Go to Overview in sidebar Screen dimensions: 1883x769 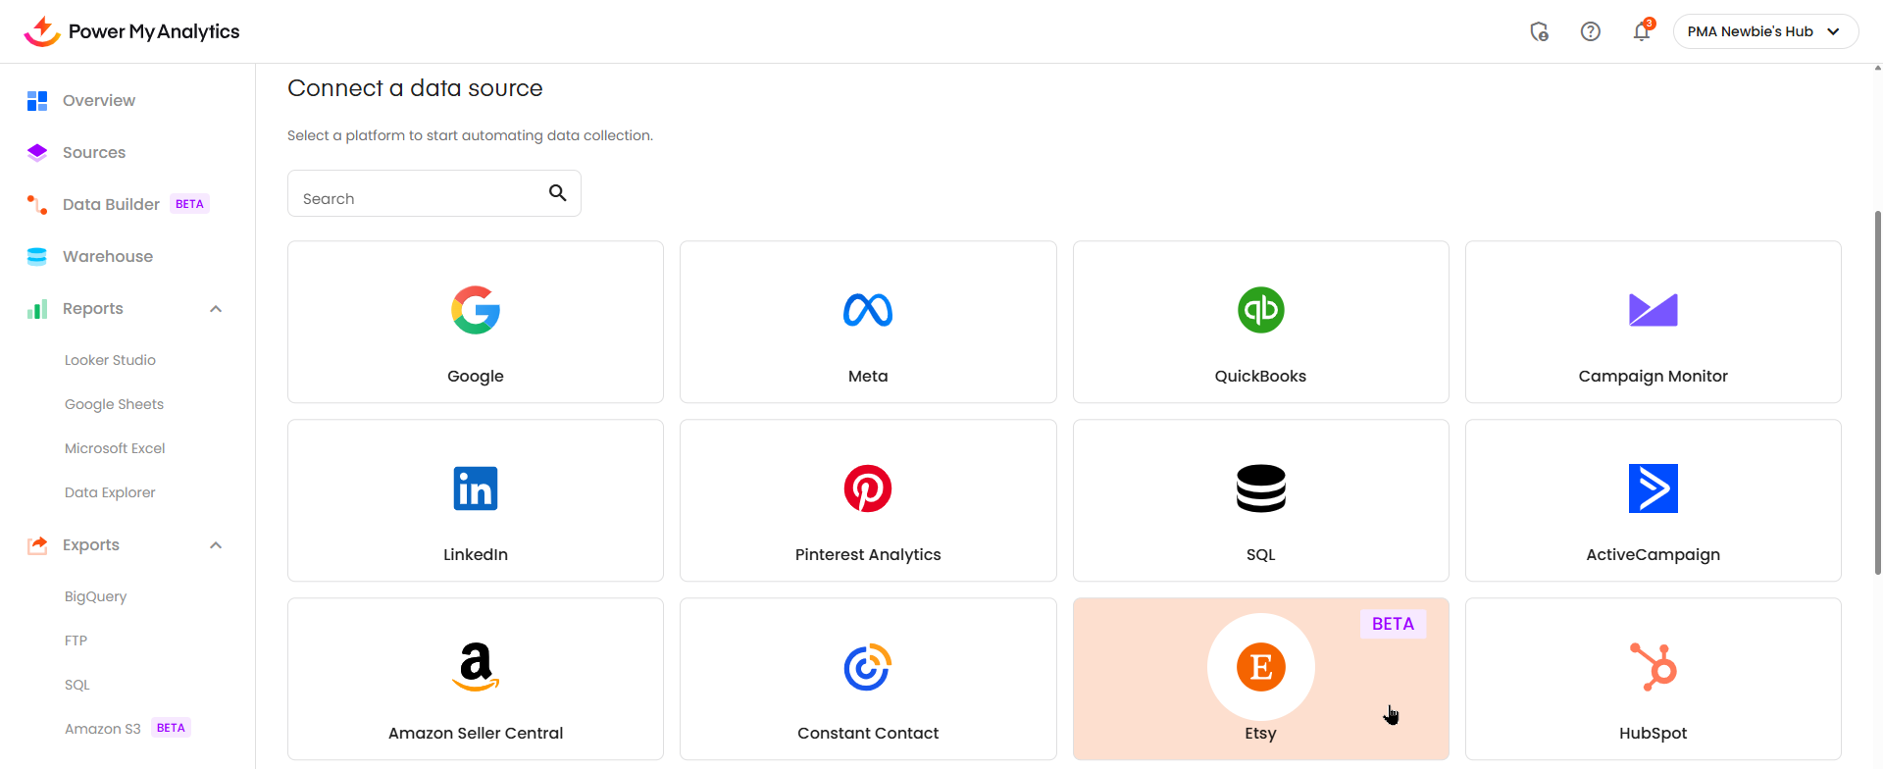coord(98,100)
